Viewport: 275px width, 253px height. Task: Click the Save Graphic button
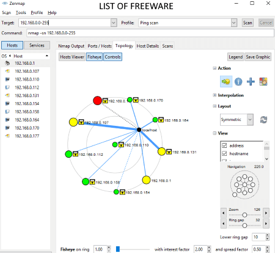point(258,57)
